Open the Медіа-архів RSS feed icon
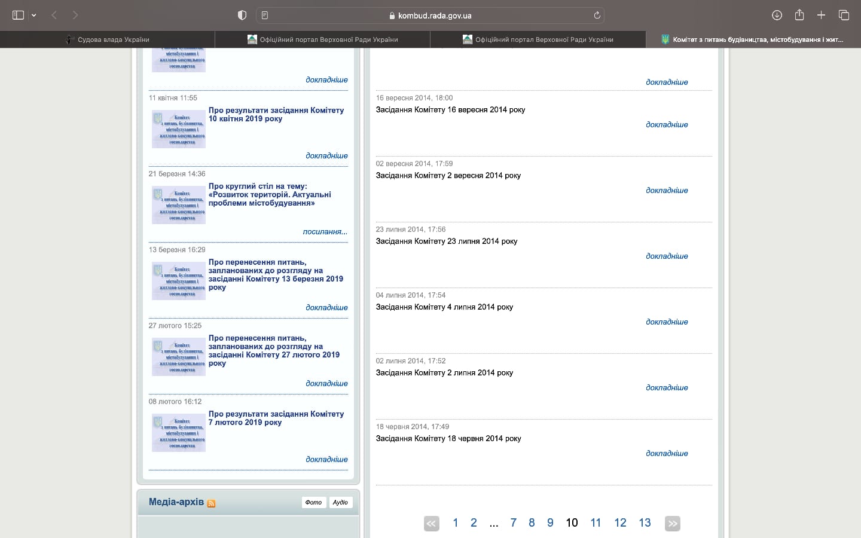The height and width of the screenshot is (538, 861). (211, 503)
